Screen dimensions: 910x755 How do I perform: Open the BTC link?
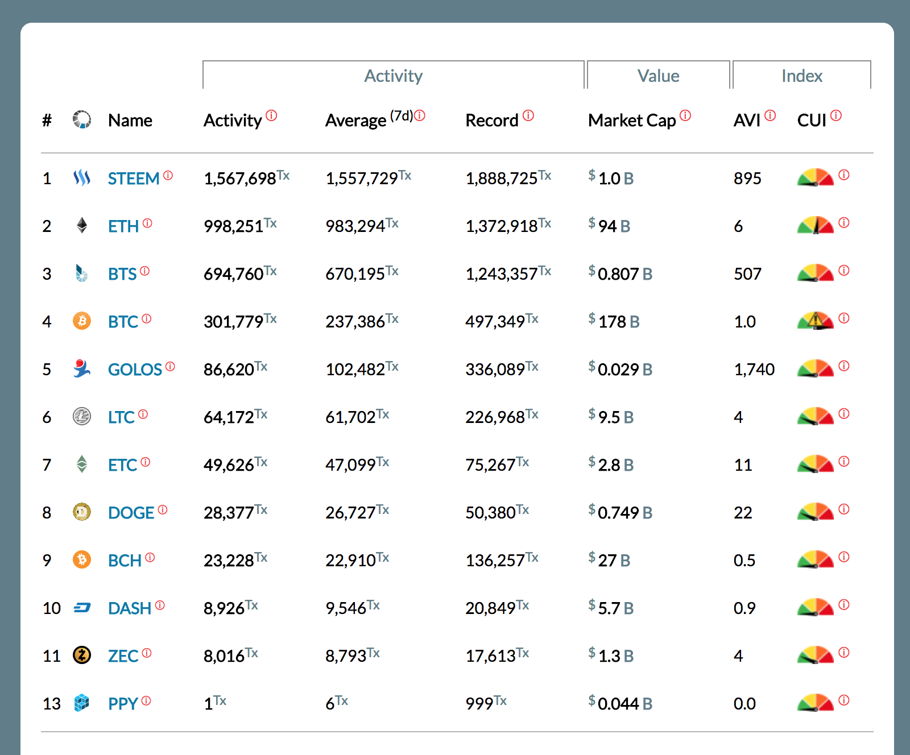tap(123, 322)
